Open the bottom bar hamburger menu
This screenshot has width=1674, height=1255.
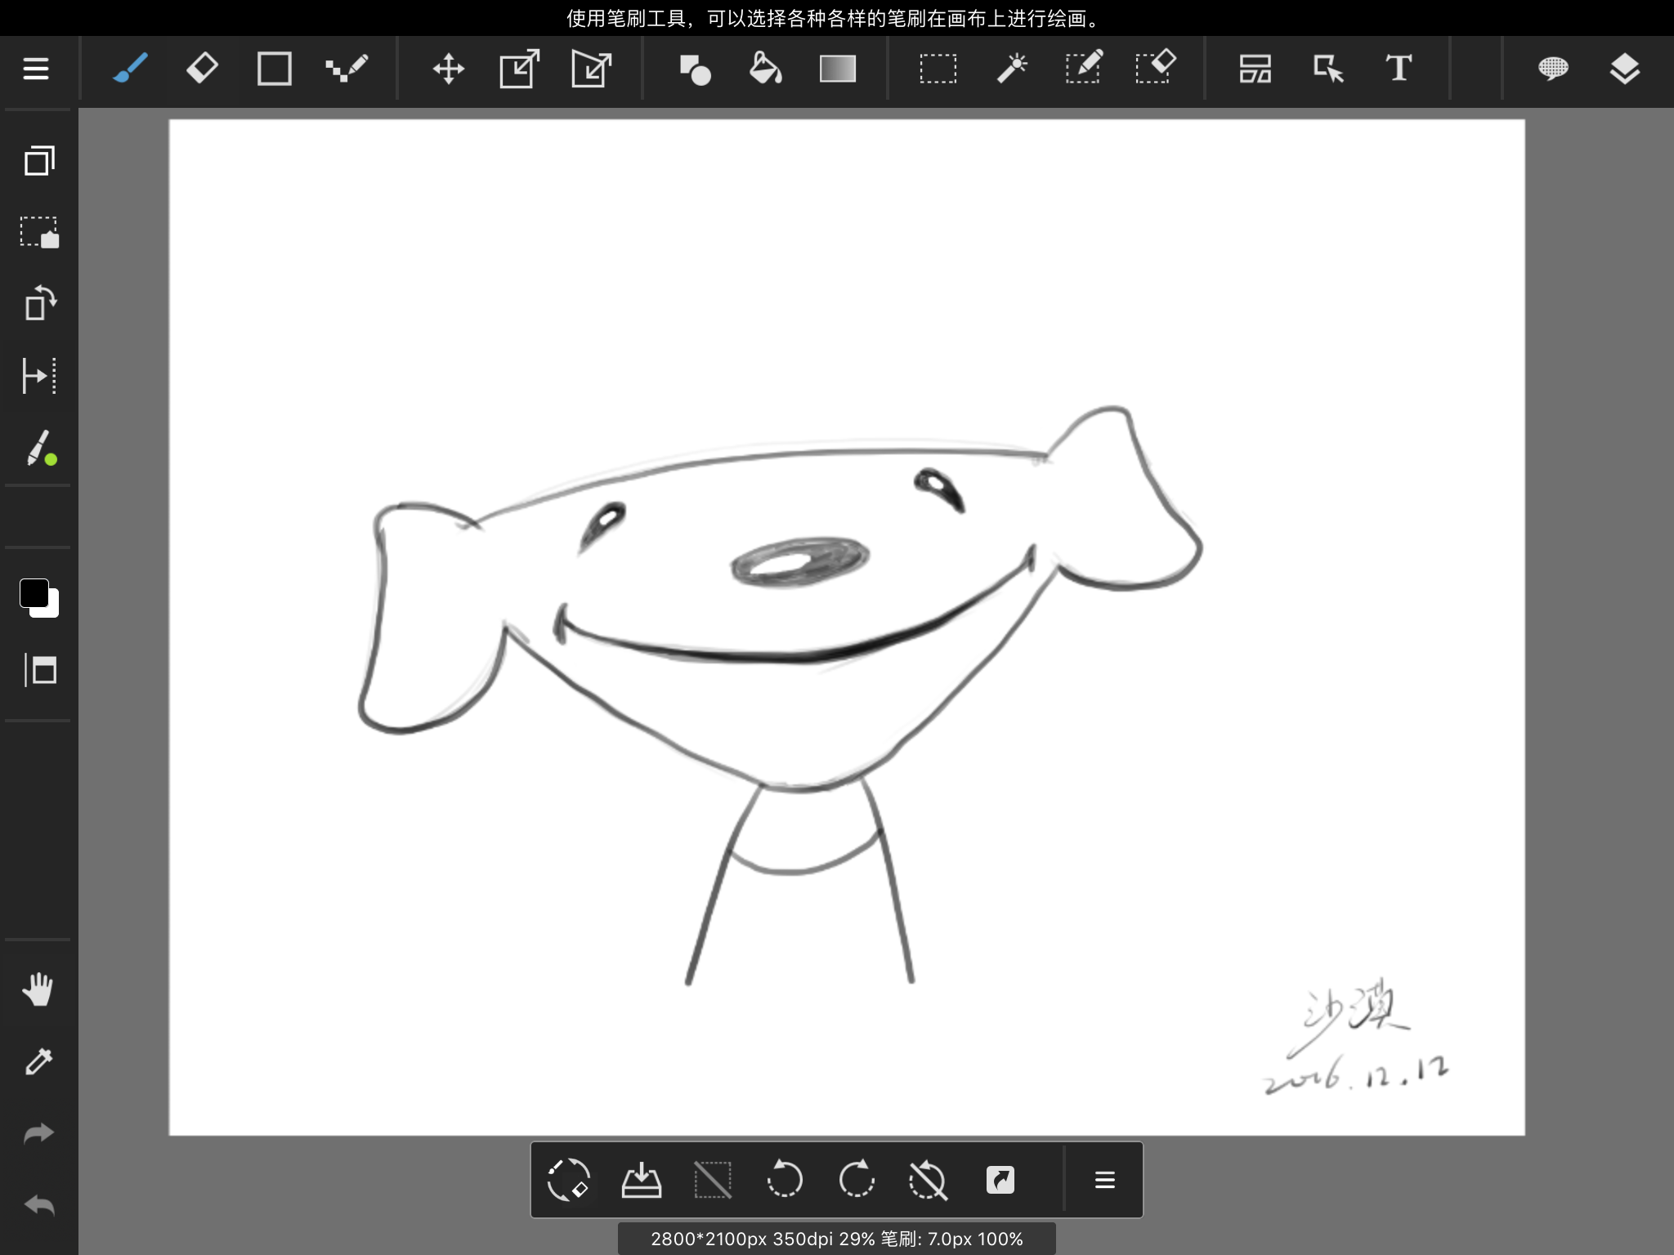click(1105, 1180)
